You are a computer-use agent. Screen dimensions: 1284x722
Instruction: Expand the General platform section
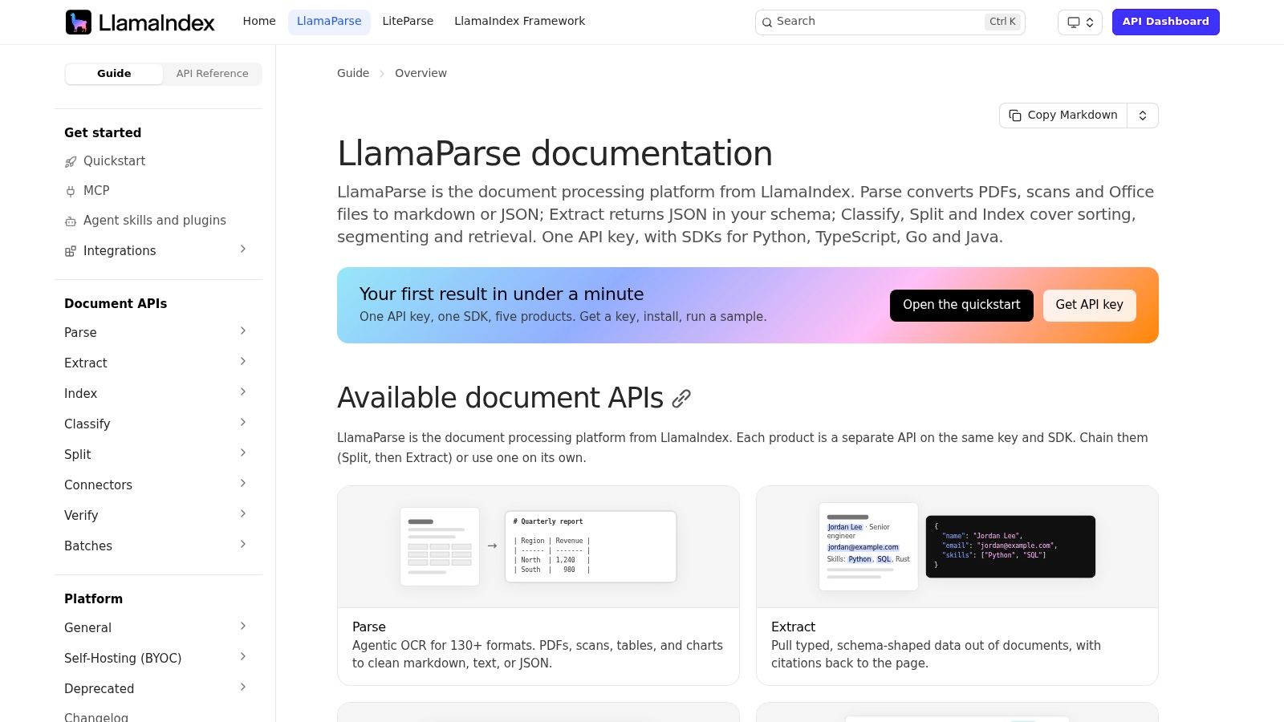point(243,627)
